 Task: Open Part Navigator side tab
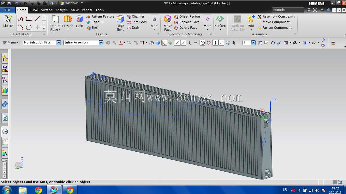[5, 80]
